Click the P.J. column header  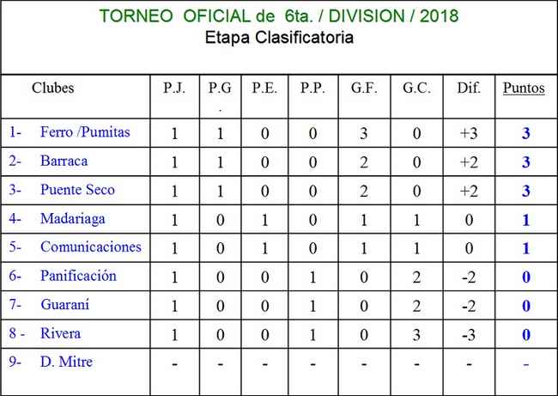pyautogui.click(x=174, y=88)
